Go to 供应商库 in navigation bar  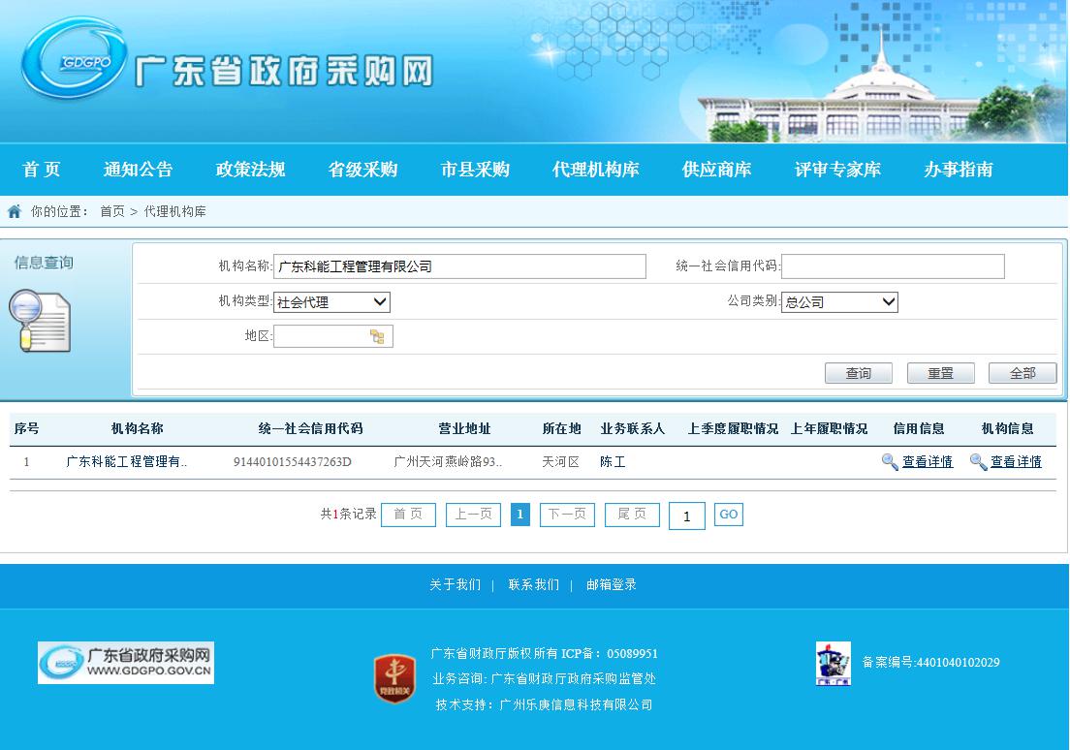(716, 170)
